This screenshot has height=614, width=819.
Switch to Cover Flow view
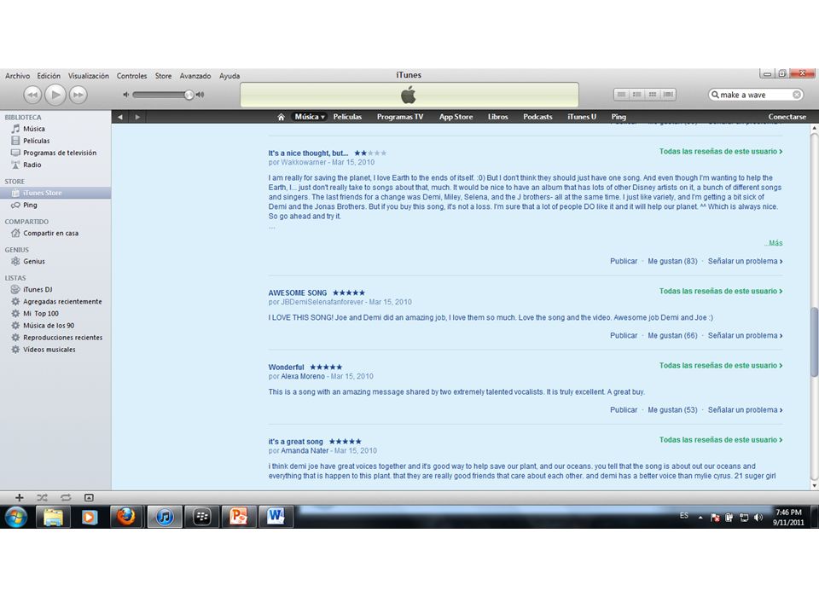click(668, 95)
